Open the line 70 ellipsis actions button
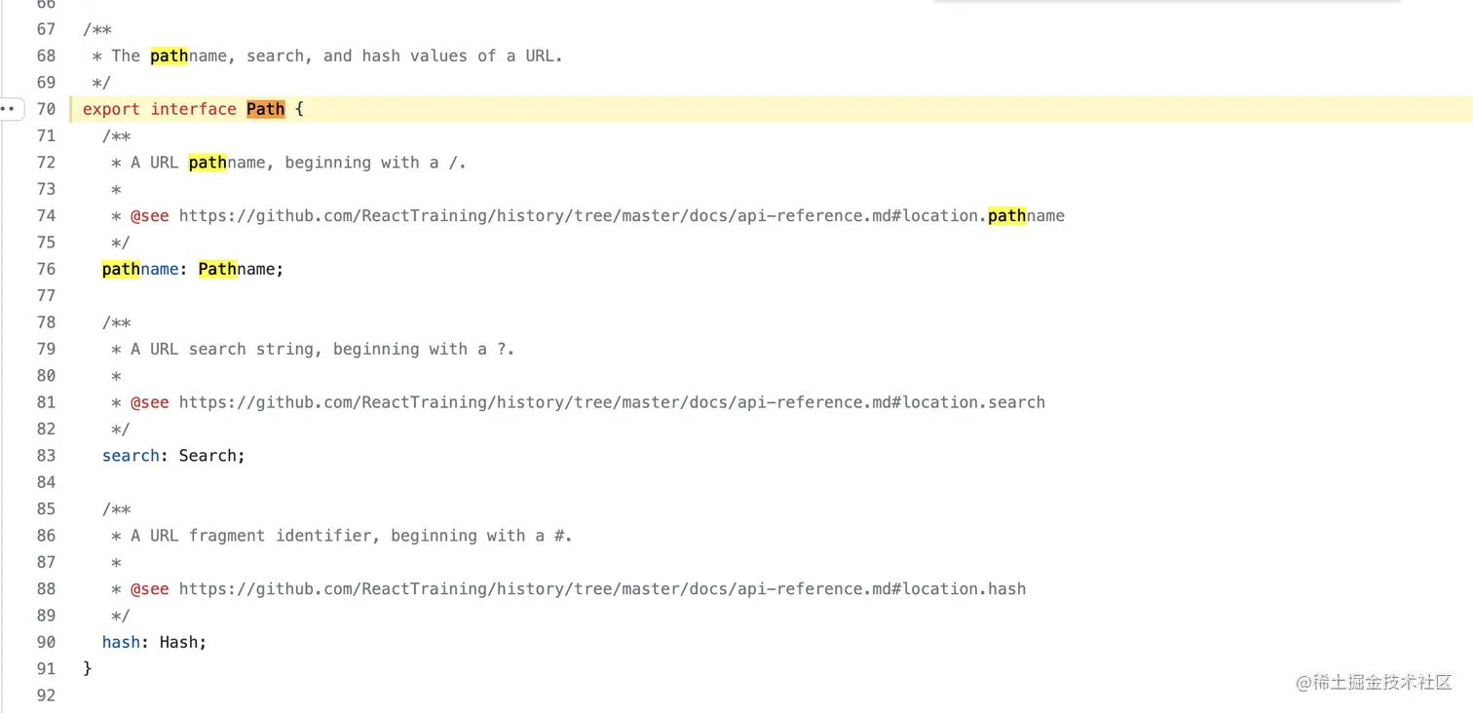This screenshot has height=713, width=1473. point(10,109)
